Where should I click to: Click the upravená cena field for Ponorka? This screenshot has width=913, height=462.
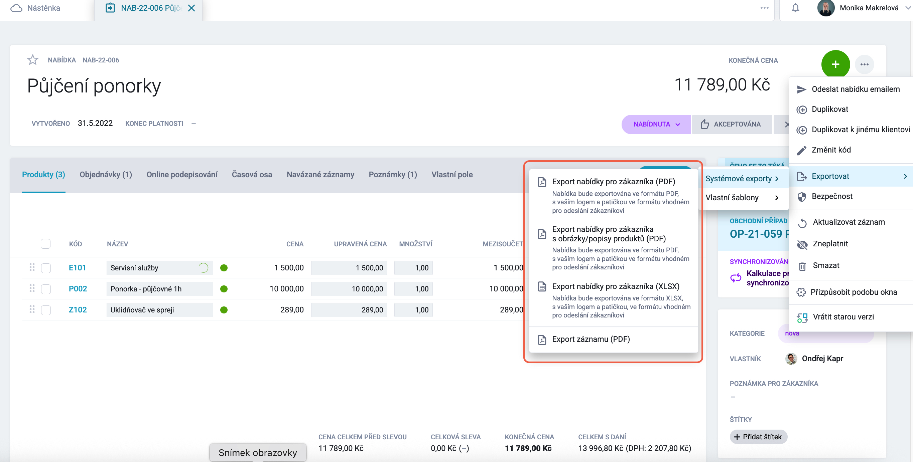click(x=349, y=289)
